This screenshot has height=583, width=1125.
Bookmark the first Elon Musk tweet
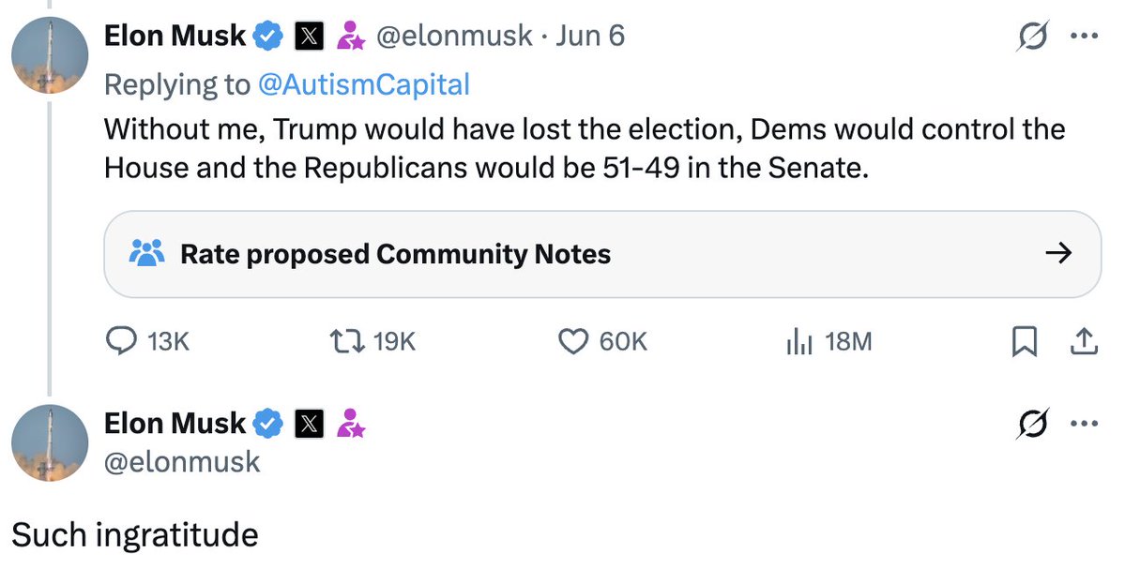point(1025,342)
